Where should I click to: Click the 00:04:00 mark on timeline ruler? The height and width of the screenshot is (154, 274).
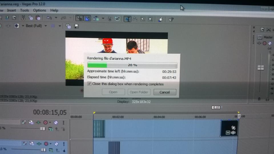[x=159, y=117]
